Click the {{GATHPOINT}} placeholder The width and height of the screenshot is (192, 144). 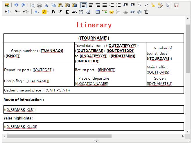click(57, 90)
